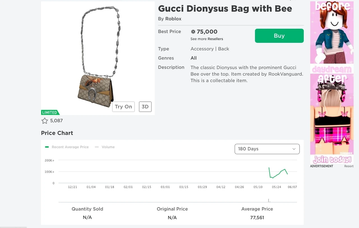
Task: Toggle the 3D view button
Action: point(145,107)
